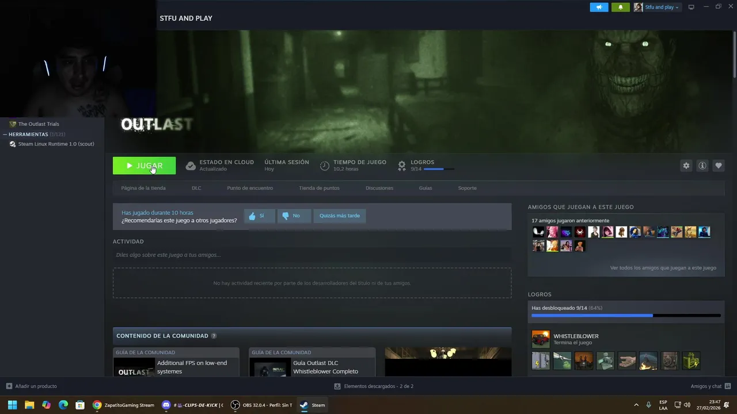Open the DLC tab
This screenshot has height=414, width=737.
pos(196,188)
